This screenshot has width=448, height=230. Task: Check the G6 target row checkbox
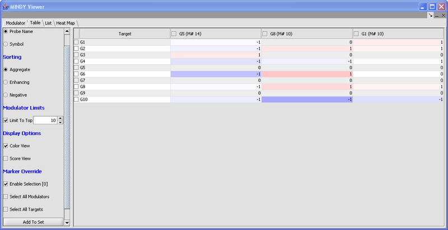(76, 74)
